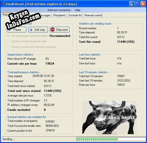
Task: Click the green sending progress bar
Action: click(111, 139)
